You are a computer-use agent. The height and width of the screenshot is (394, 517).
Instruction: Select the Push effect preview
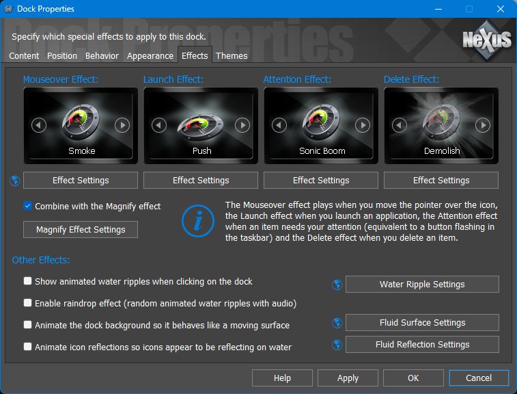coord(201,125)
